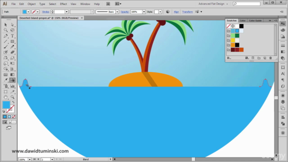Set paint mode to Gradient

pyautogui.click(x=9, y=117)
